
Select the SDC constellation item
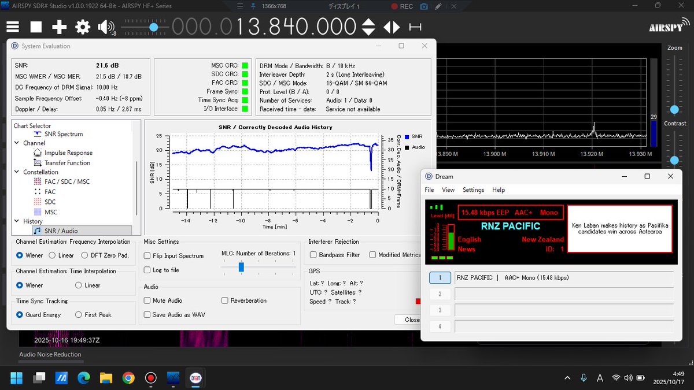[x=50, y=202]
